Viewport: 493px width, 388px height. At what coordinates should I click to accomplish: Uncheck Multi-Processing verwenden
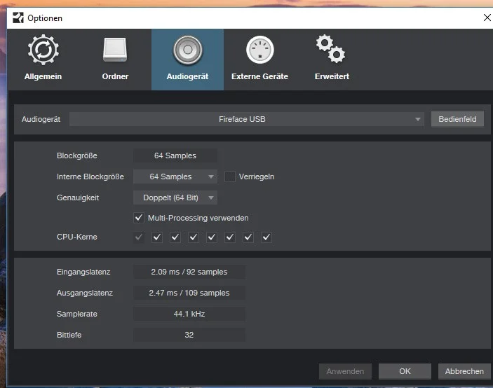click(x=139, y=218)
